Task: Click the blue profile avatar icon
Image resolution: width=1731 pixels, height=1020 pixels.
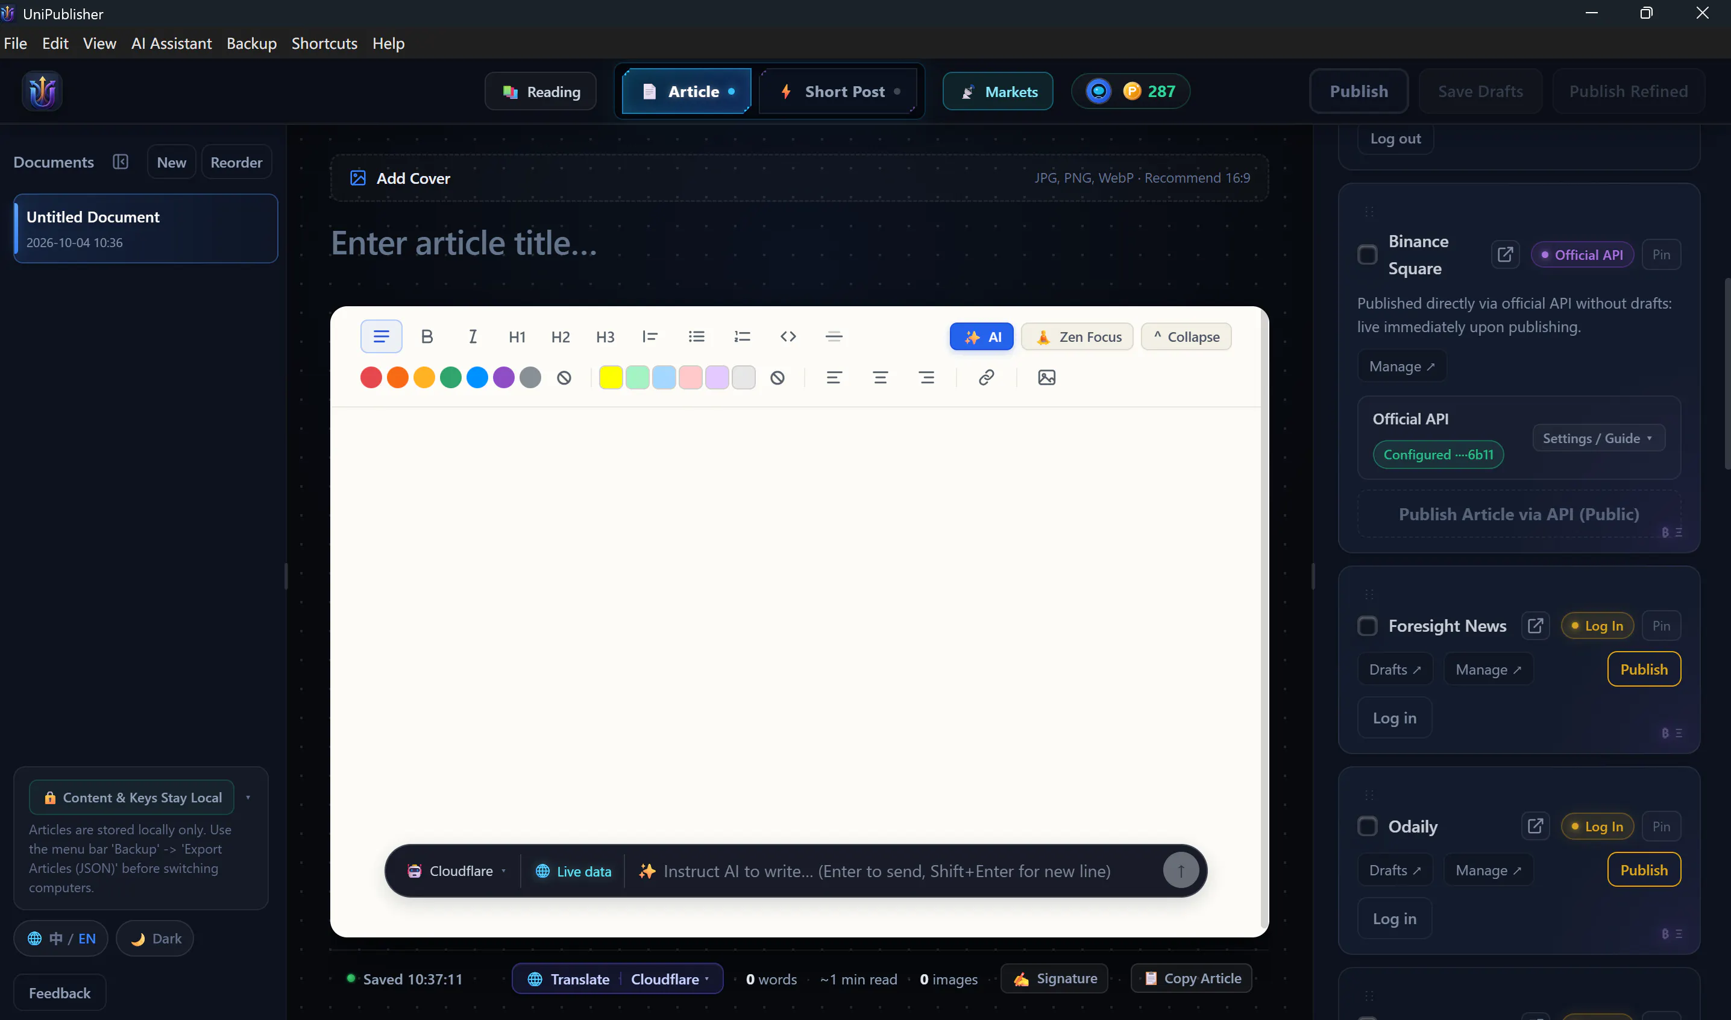Action: pyautogui.click(x=1099, y=92)
